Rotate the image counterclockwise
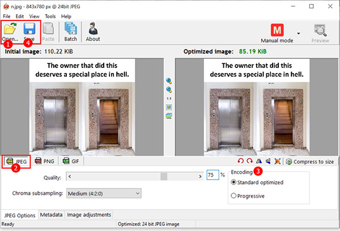This screenshot has height=231, width=340. [241, 161]
